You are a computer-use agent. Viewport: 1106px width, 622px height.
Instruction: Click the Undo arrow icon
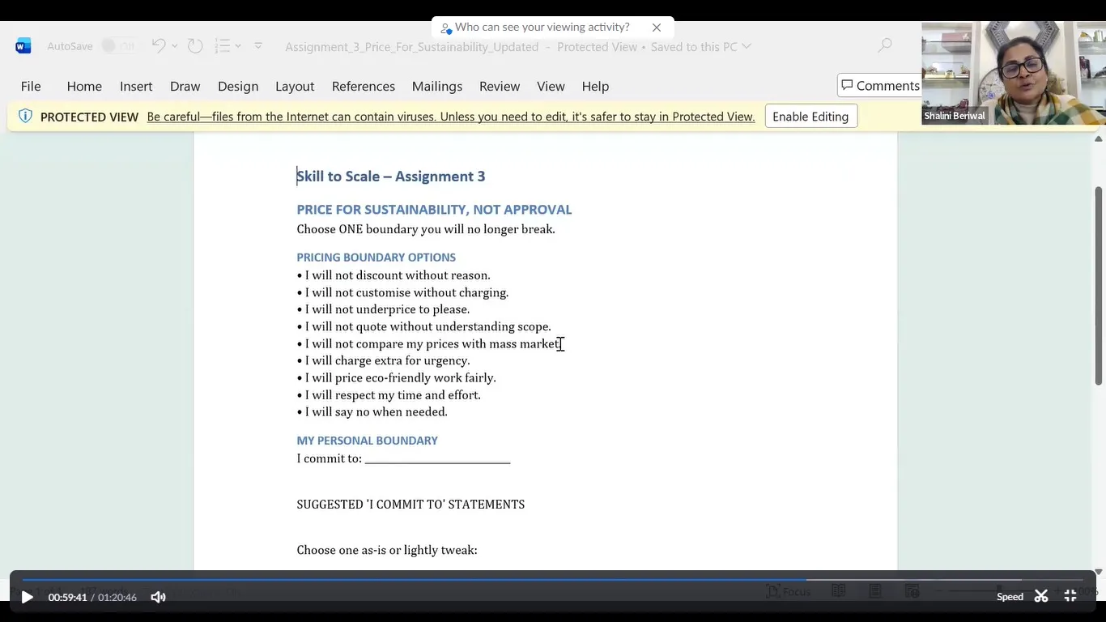[159, 46]
